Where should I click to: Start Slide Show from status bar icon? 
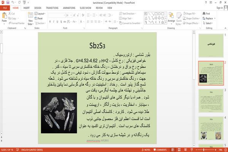[192, 150]
